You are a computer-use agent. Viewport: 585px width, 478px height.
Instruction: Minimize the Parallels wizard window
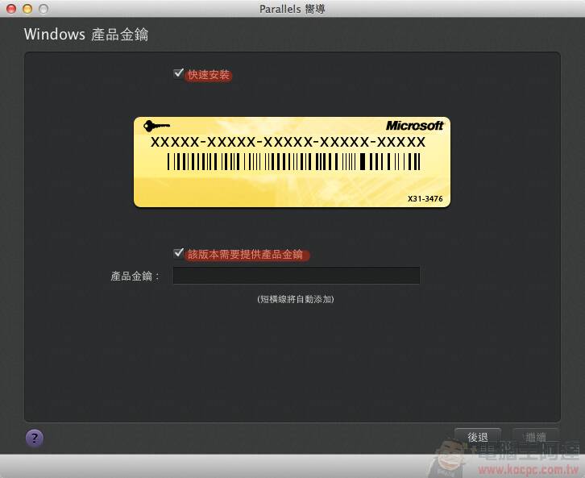coord(27,9)
